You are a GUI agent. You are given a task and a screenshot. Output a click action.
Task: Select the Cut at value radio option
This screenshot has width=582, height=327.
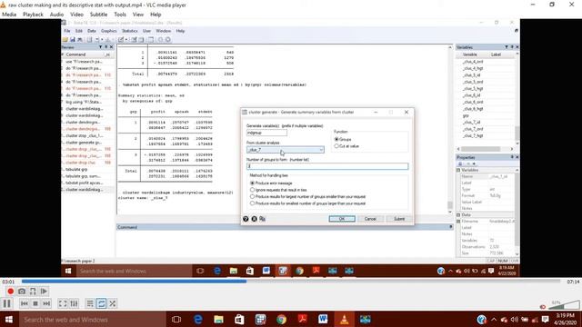point(336,146)
